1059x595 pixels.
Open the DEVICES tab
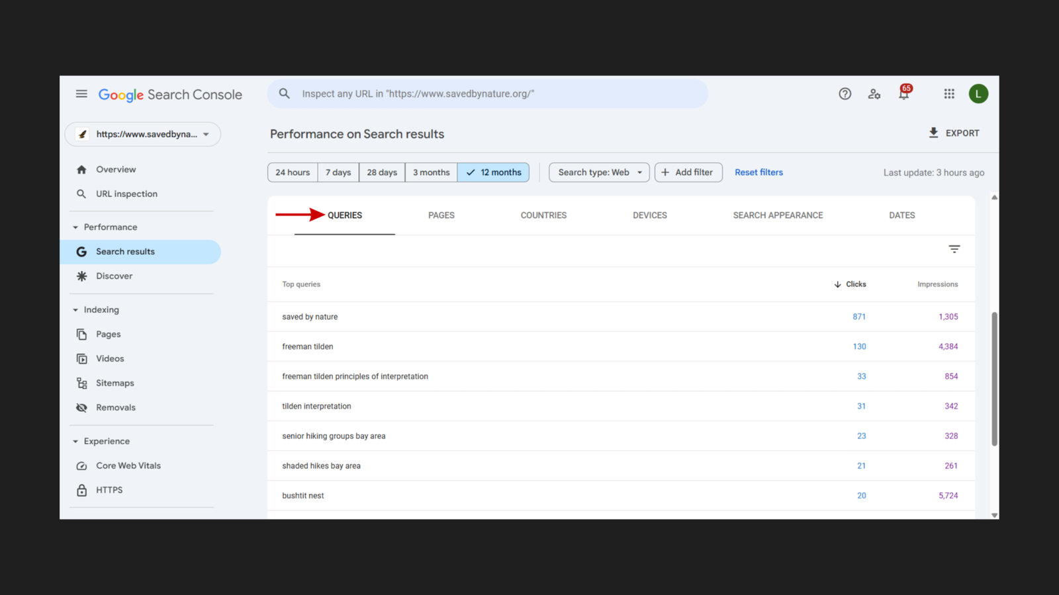[649, 215]
